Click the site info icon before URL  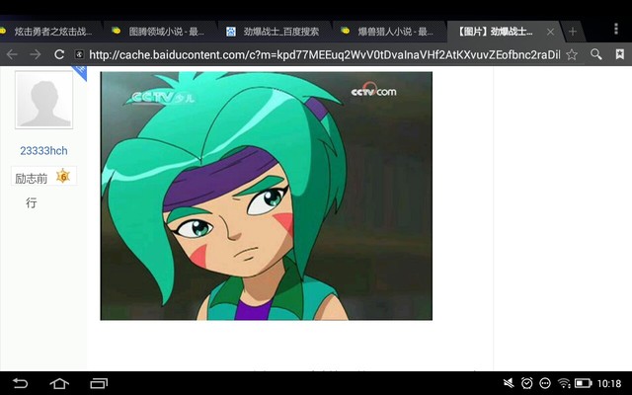pyautogui.click(x=79, y=54)
